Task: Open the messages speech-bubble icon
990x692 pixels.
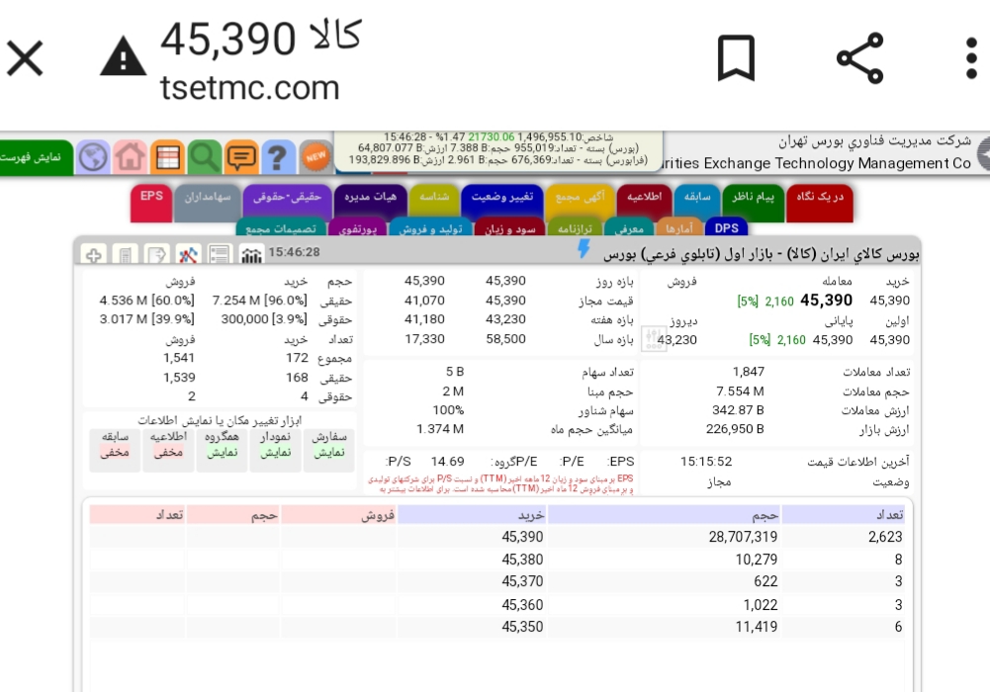Action: pyautogui.click(x=241, y=157)
